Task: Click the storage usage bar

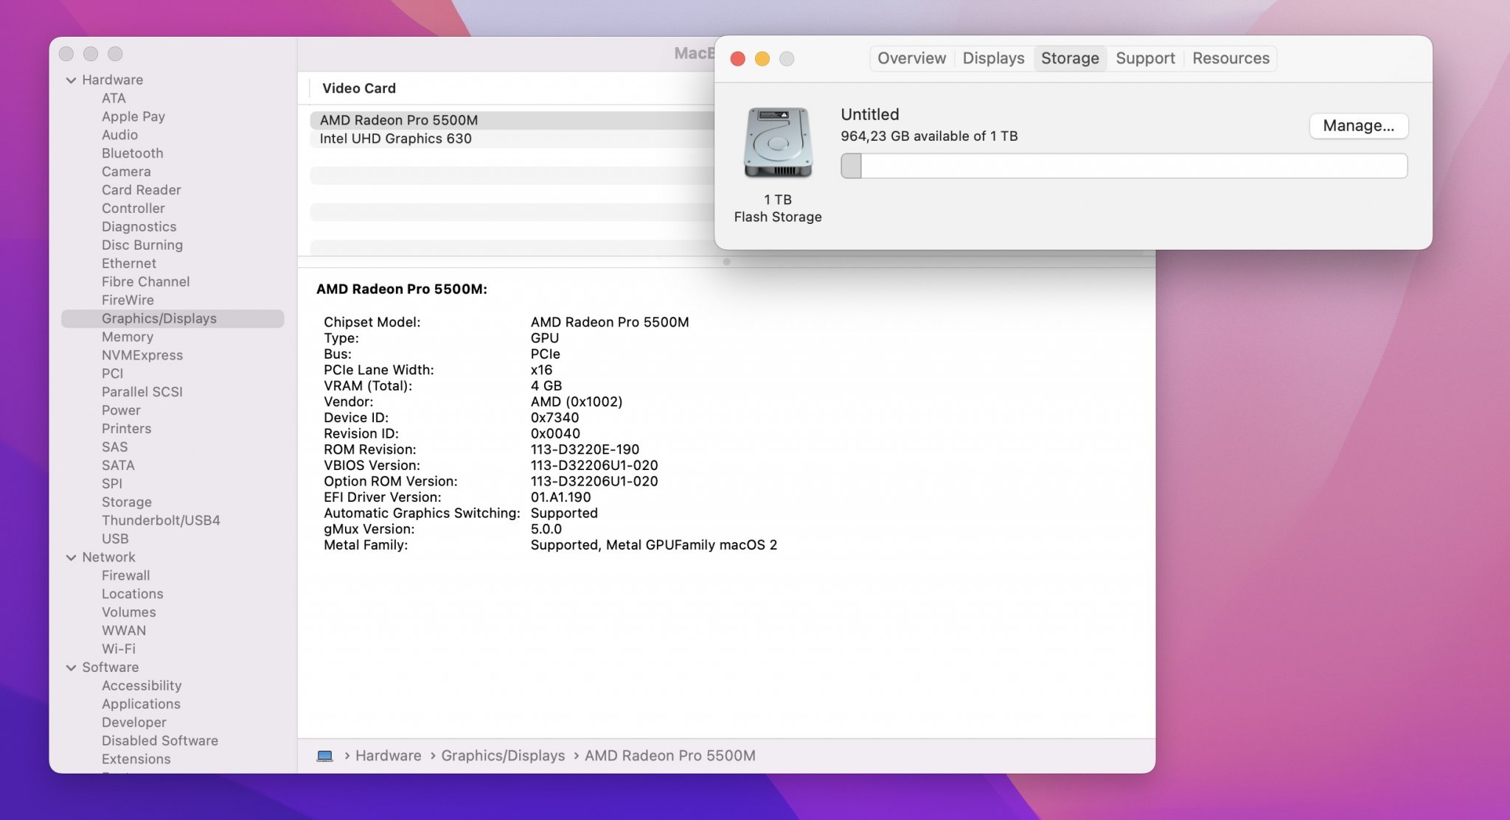Action: point(1124,166)
